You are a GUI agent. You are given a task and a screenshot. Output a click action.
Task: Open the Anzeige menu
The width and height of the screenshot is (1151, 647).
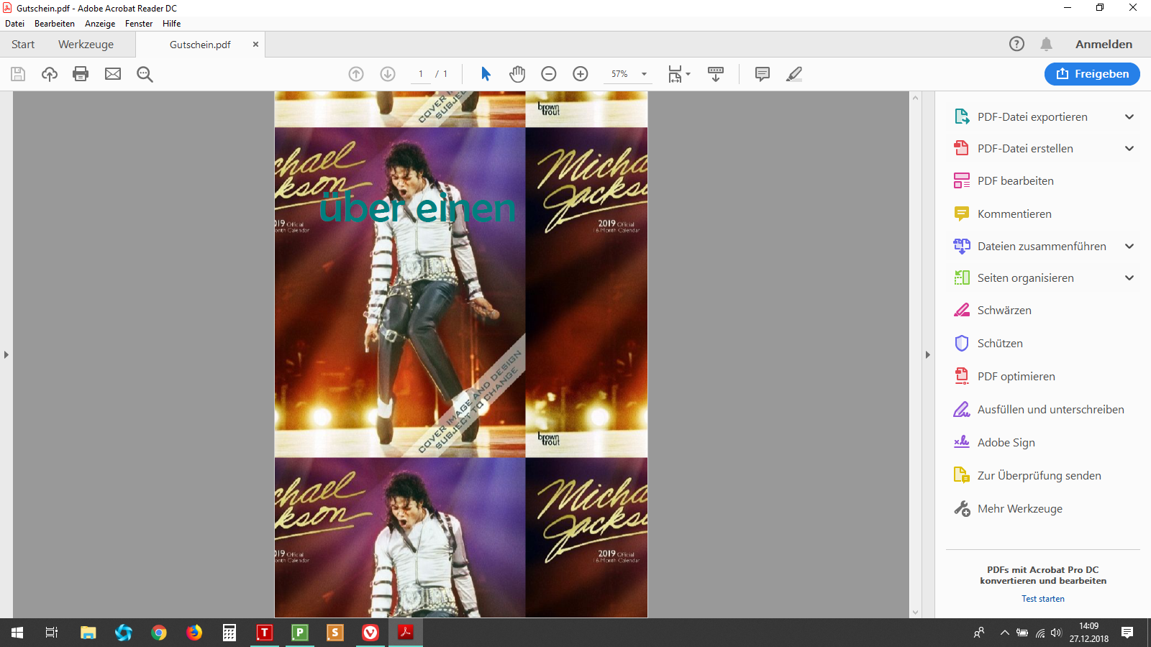click(x=100, y=23)
